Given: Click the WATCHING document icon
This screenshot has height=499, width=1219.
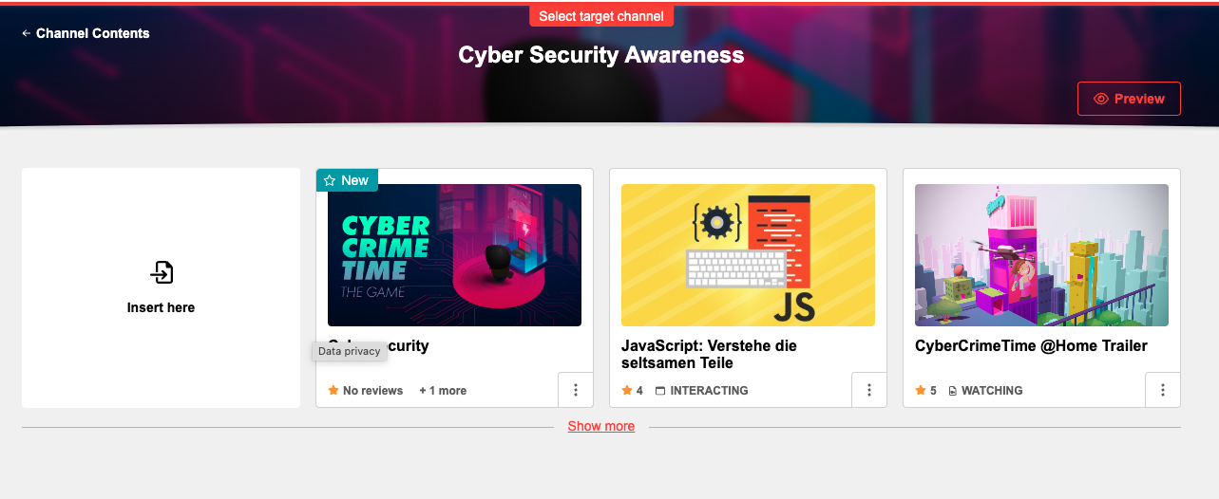Looking at the screenshot, I should point(953,391).
